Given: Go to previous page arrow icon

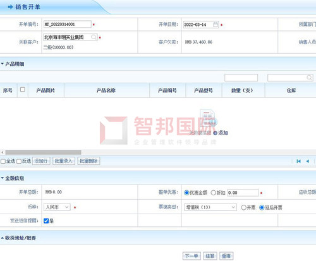Looking at the screenshot, I should pos(308,161).
